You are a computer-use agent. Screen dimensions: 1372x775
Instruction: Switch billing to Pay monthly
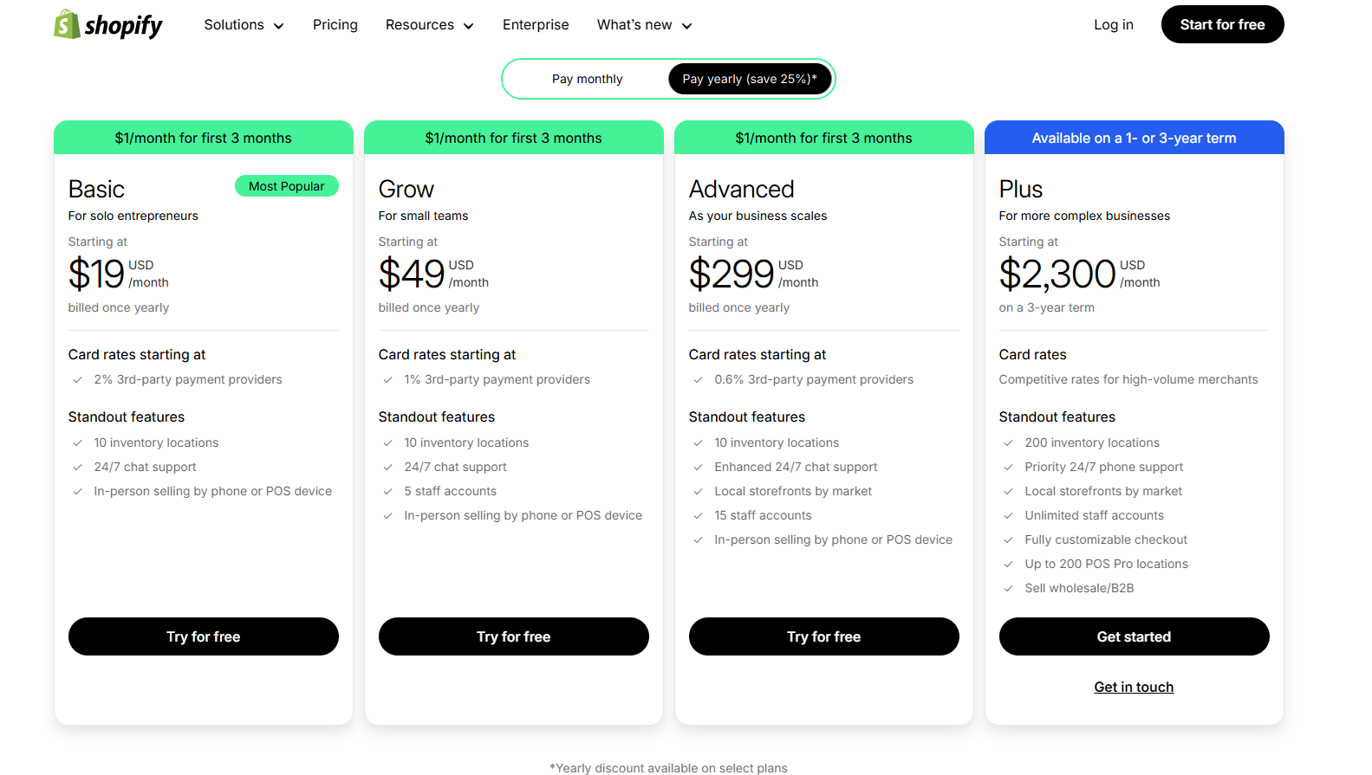click(587, 78)
